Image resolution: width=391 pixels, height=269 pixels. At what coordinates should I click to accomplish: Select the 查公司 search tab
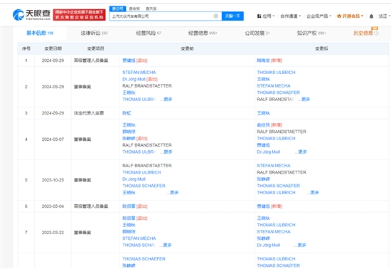pyautogui.click(x=117, y=9)
